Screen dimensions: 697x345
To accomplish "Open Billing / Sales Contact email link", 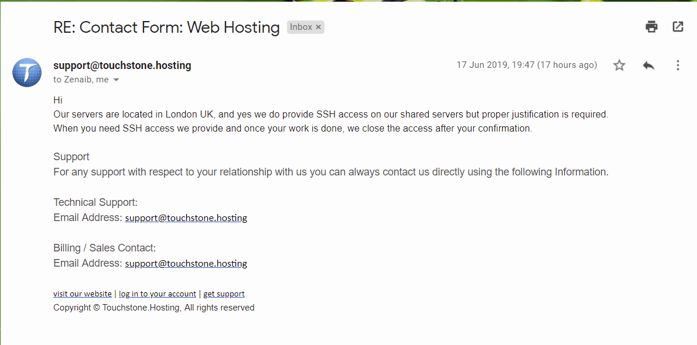I will (186, 263).
